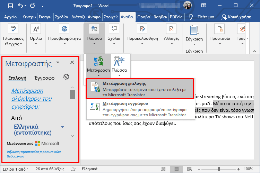Click the translator pane scrollbar thumb
The width and height of the screenshot is (260, 173).
coord(72,95)
